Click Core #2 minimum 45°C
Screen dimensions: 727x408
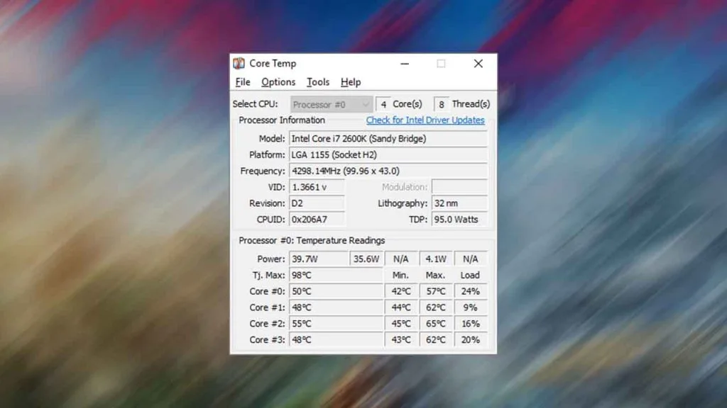401,324
